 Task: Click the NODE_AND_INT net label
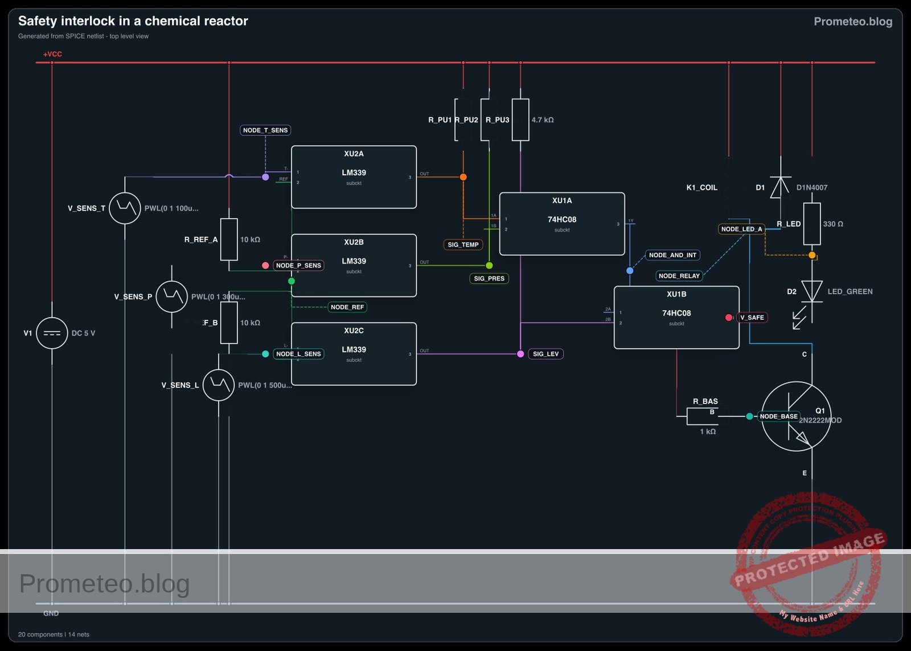(x=672, y=255)
